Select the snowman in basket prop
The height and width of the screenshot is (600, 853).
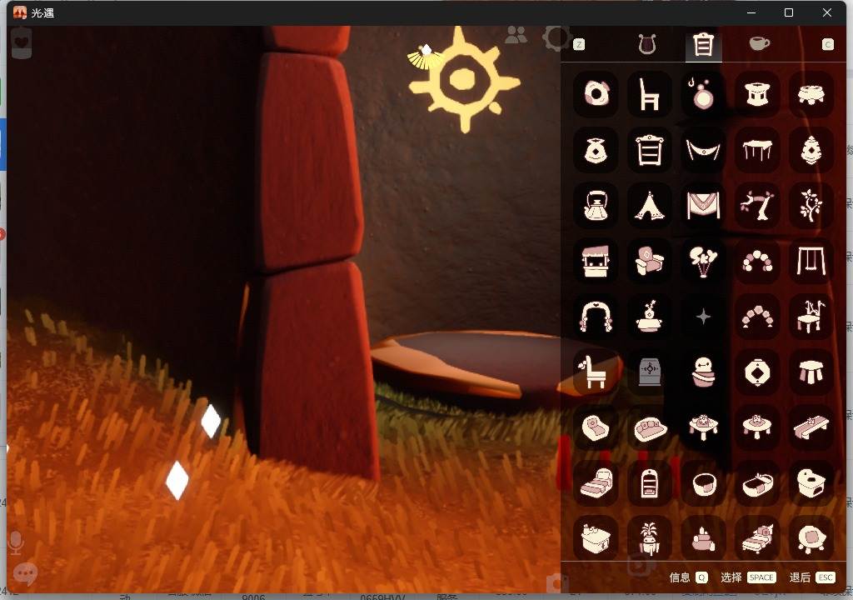click(x=703, y=372)
